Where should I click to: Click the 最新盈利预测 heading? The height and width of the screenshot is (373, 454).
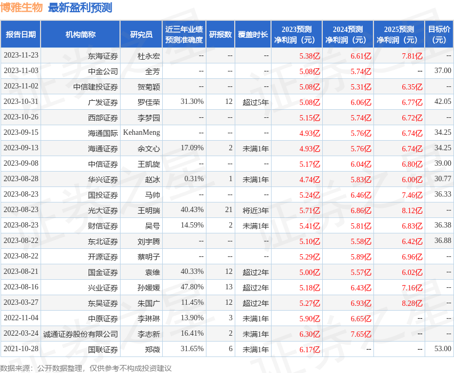pyautogui.click(x=80, y=7)
